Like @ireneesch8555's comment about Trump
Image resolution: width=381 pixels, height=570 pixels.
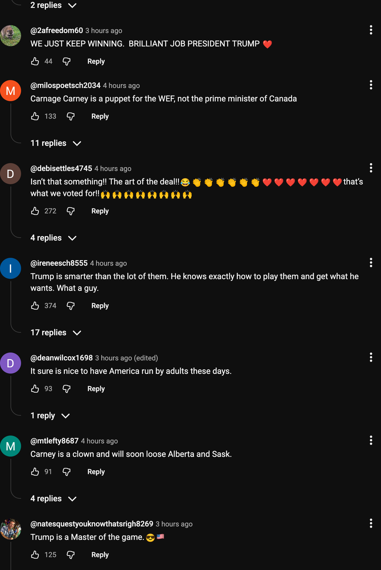click(35, 306)
